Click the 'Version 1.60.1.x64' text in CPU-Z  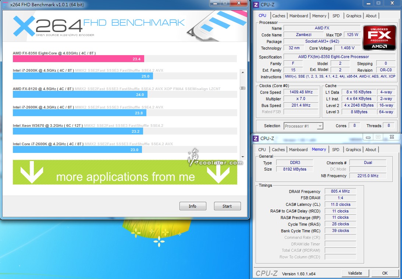pos(299,274)
